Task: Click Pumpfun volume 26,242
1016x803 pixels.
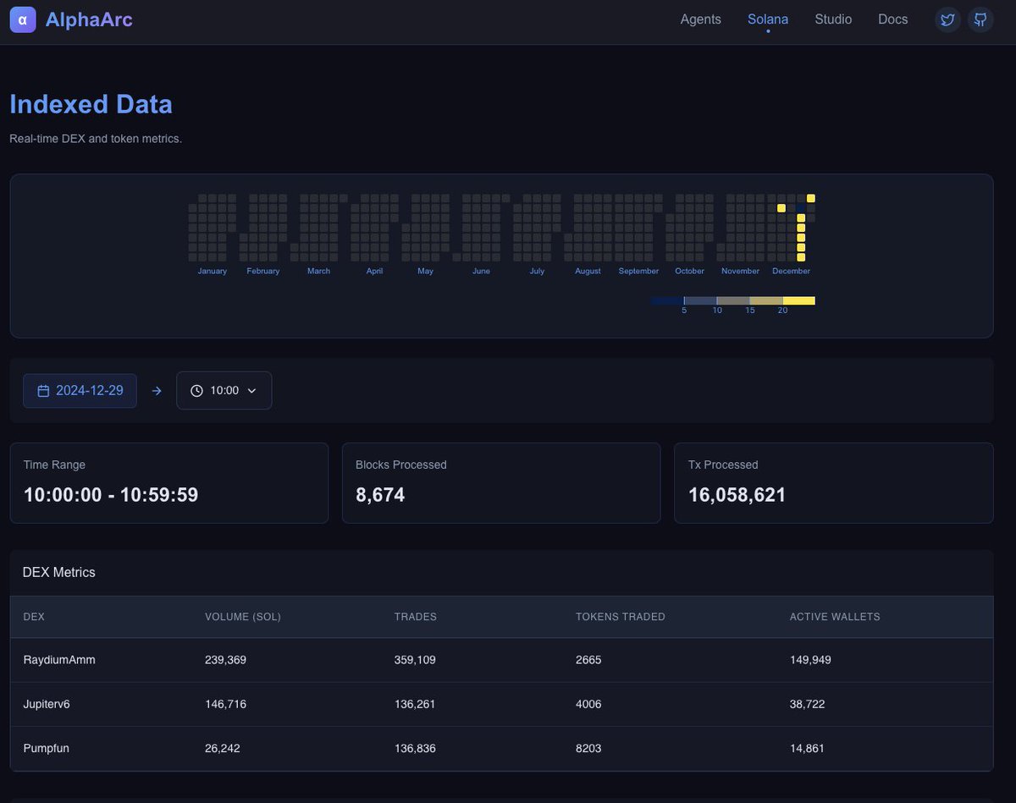Action: pyautogui.click(x=223, y=748)
